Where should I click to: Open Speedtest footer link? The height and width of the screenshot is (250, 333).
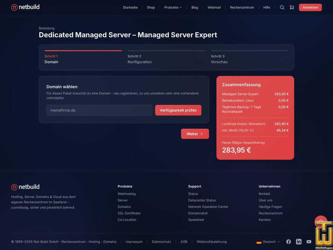tap(196, 219)
